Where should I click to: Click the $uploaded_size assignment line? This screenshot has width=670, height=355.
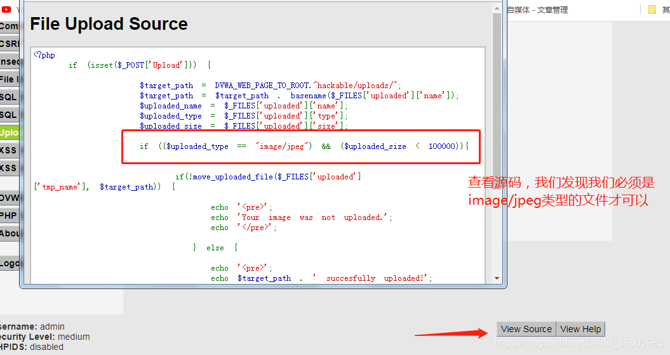point(244,126)
